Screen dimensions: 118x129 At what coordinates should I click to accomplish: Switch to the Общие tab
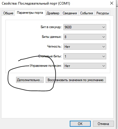click(8, 13)
